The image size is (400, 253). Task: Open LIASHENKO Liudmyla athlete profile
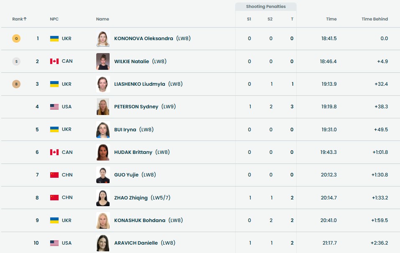[x=139, y=84]
